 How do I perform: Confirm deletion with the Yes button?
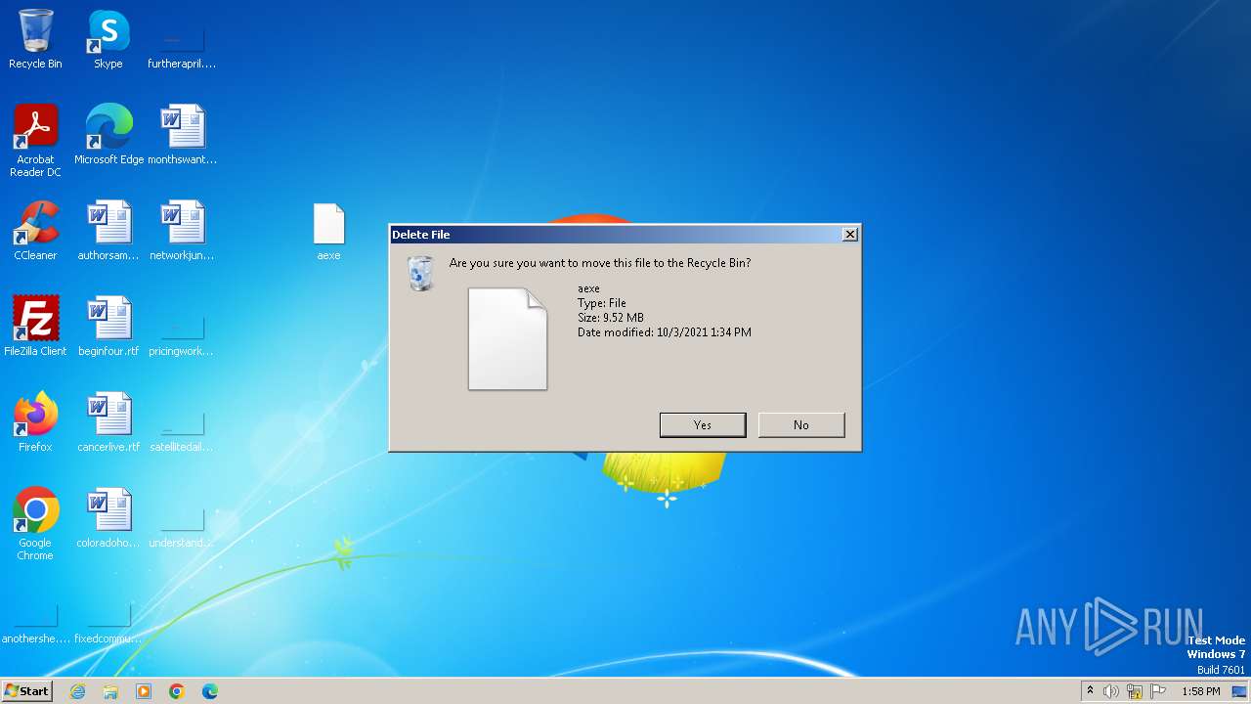[703, 424]
